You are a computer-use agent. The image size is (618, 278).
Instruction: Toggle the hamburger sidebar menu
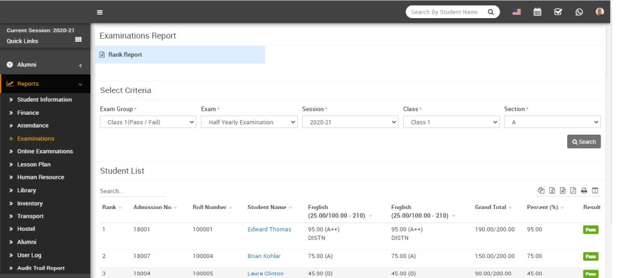click(x=100, y=12)
